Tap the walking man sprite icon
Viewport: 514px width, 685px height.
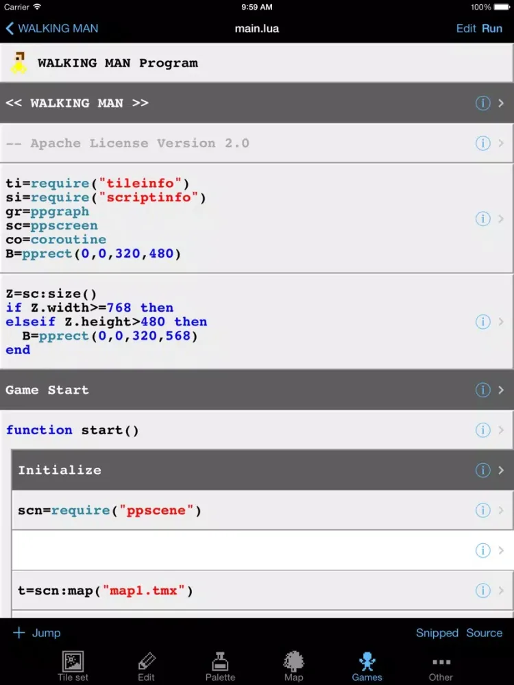tap(19, 62)
